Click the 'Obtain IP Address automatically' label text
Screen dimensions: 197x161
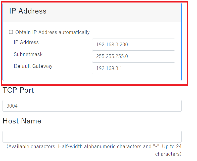pos(52,32)
